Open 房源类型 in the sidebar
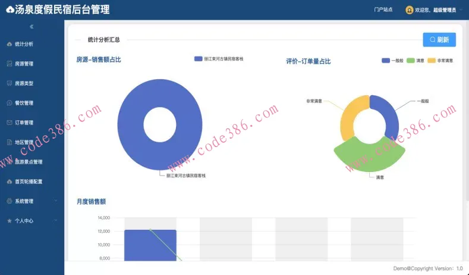This screenshot has width=469, height=275. [x=32, y=83]
